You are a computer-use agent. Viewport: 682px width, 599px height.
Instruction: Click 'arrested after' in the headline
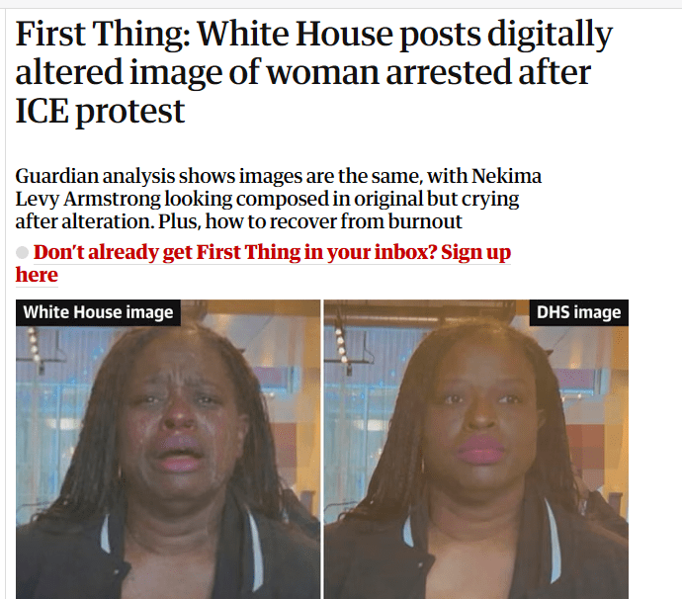click(x=488, y=72)
